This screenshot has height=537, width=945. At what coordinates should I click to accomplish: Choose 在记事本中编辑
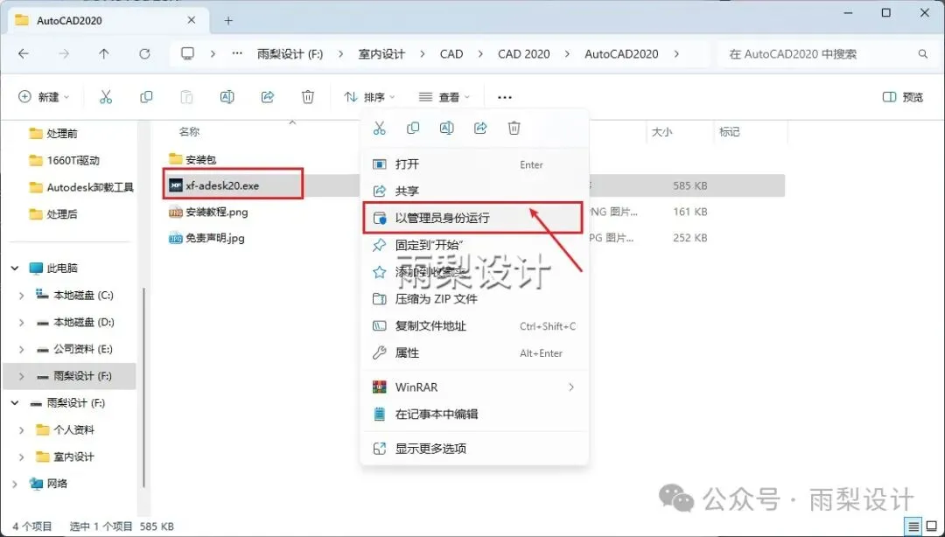(x=473, y=414)
